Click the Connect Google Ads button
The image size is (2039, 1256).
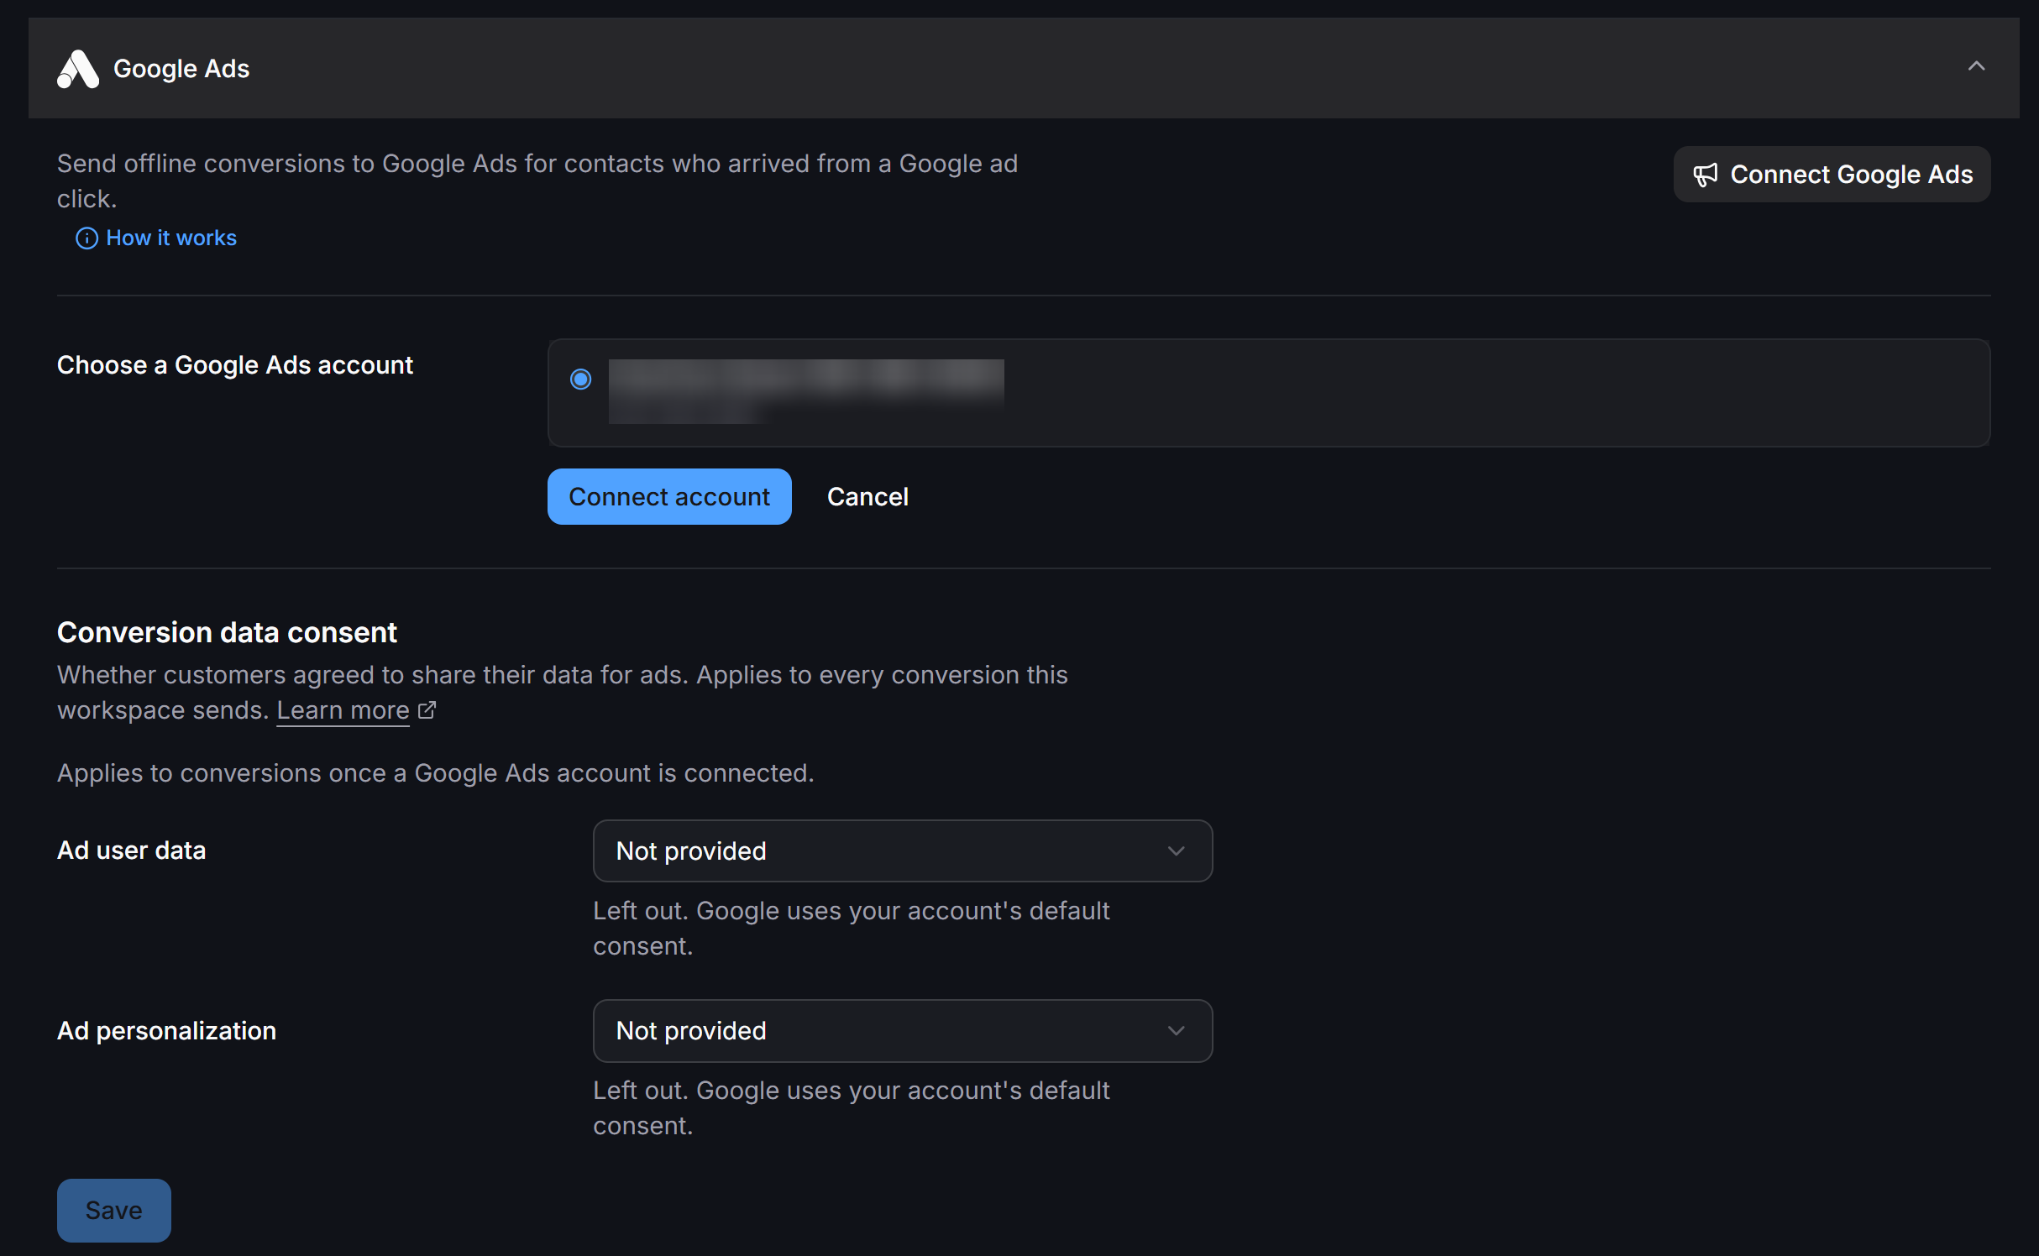[1832, 175]
